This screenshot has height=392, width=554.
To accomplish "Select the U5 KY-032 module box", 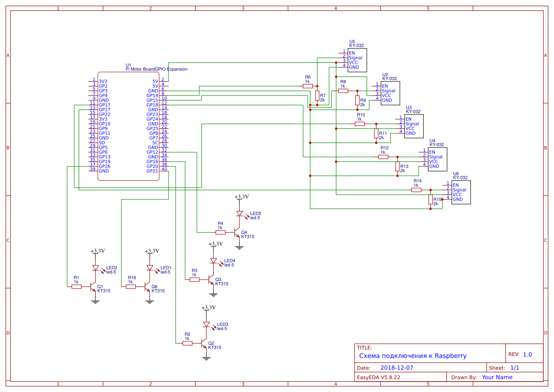I will pyautogui.click(x=357, y=60).
